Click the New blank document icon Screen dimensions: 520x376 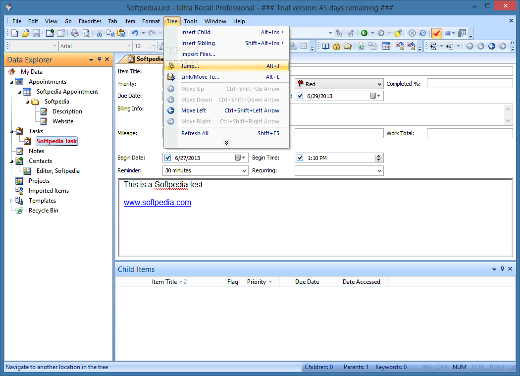click(14, 33)
